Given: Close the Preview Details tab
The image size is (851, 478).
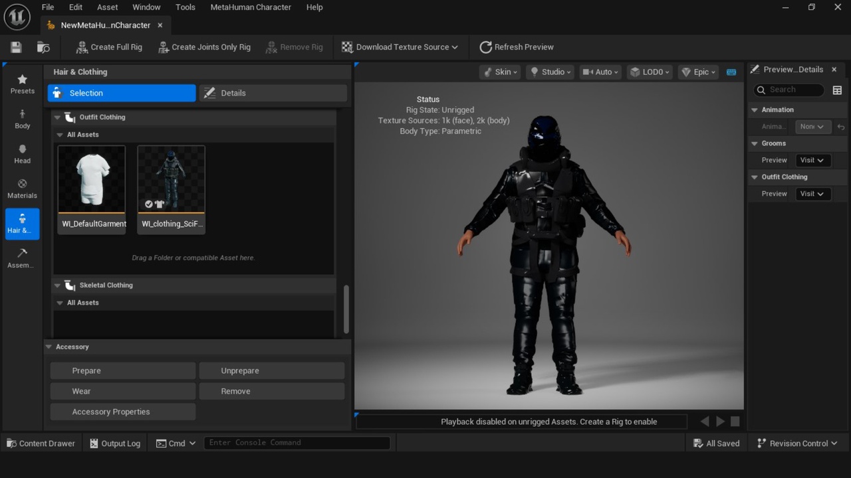Looking at the screenshot, I should click(x=834, y=69).
